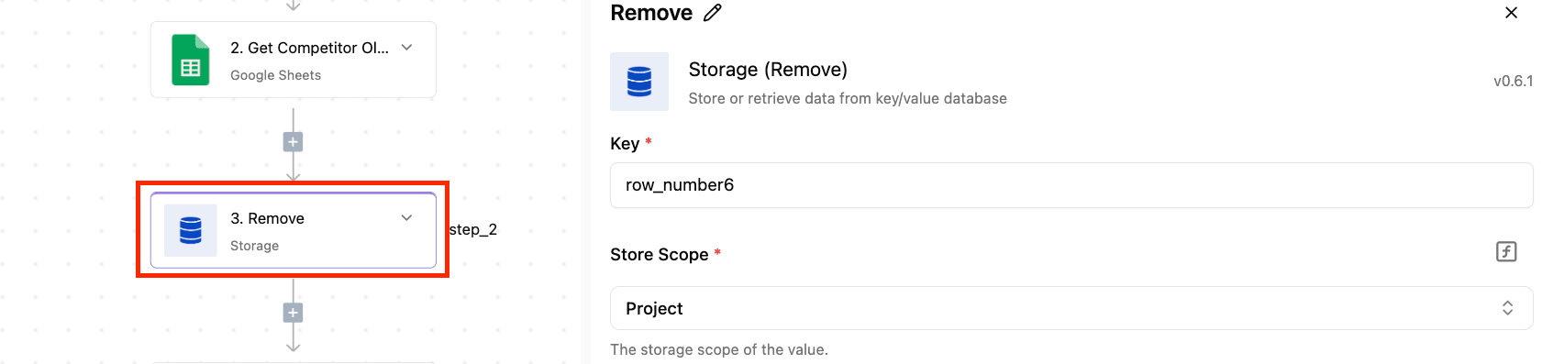Close the Remove settings panel
Image resolution: width=1553 pixels, height=364 pixels.
point(1511,13)
